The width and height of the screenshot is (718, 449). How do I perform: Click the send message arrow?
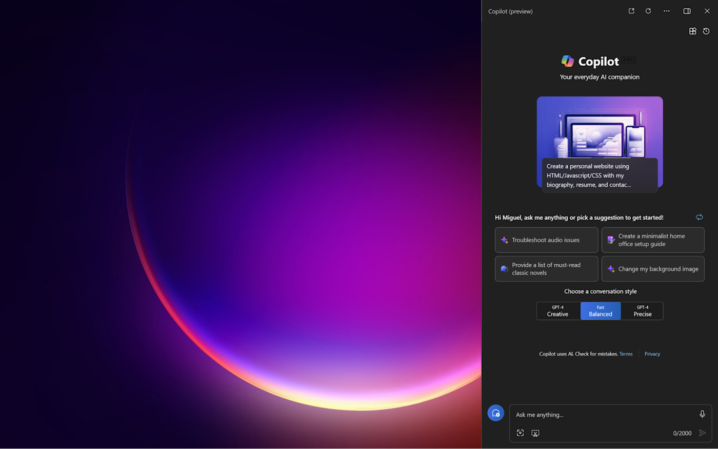(x=702, y=433)
